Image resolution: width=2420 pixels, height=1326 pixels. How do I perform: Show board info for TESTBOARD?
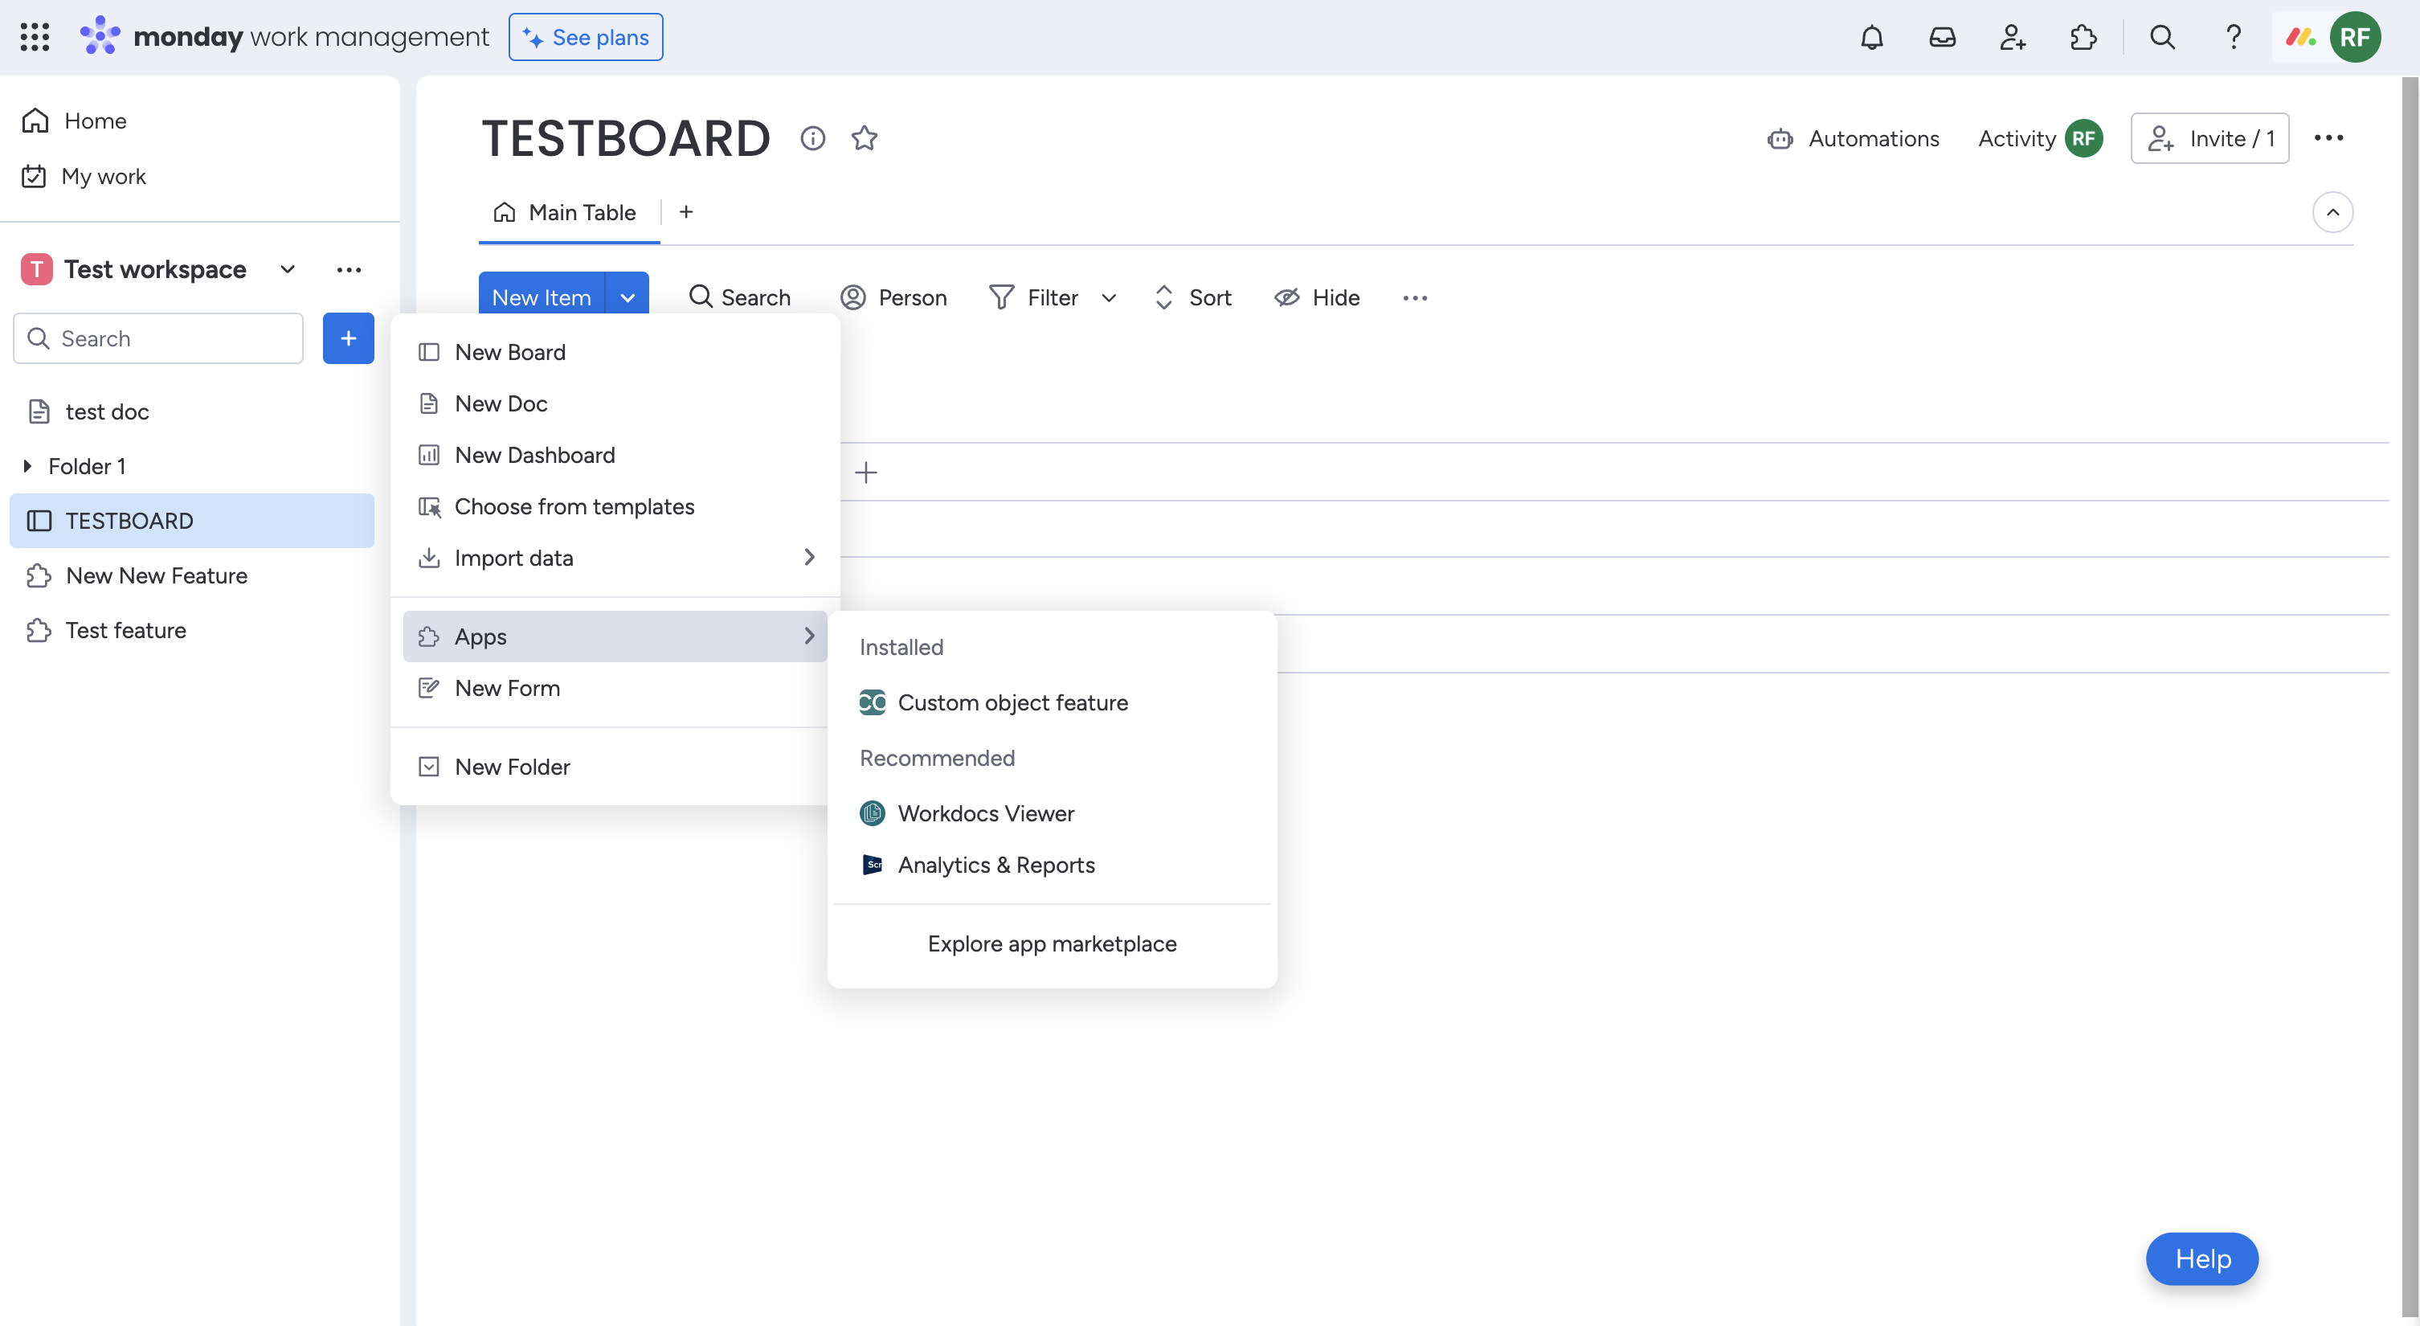pyautogui.click(x=812, y=138)
